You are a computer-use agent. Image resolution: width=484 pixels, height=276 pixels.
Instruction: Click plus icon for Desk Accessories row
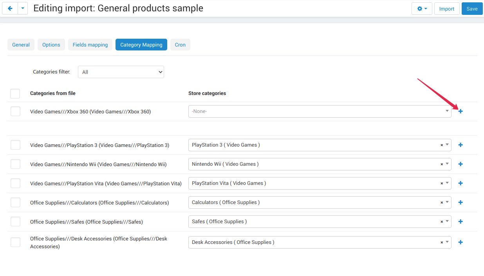click(x=461, y=242)
